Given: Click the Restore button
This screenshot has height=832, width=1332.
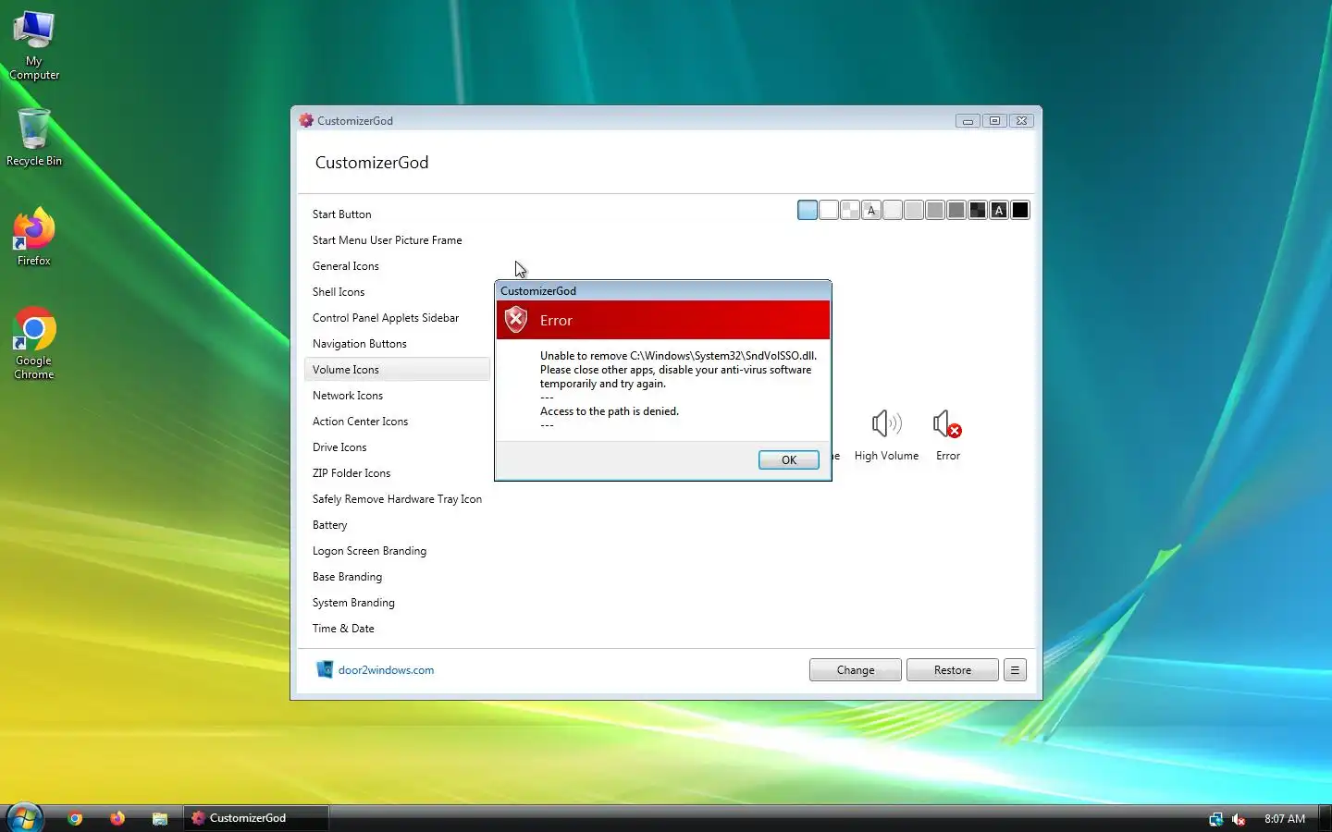Looking at the screenshot, I should click(x=952, y=670).
